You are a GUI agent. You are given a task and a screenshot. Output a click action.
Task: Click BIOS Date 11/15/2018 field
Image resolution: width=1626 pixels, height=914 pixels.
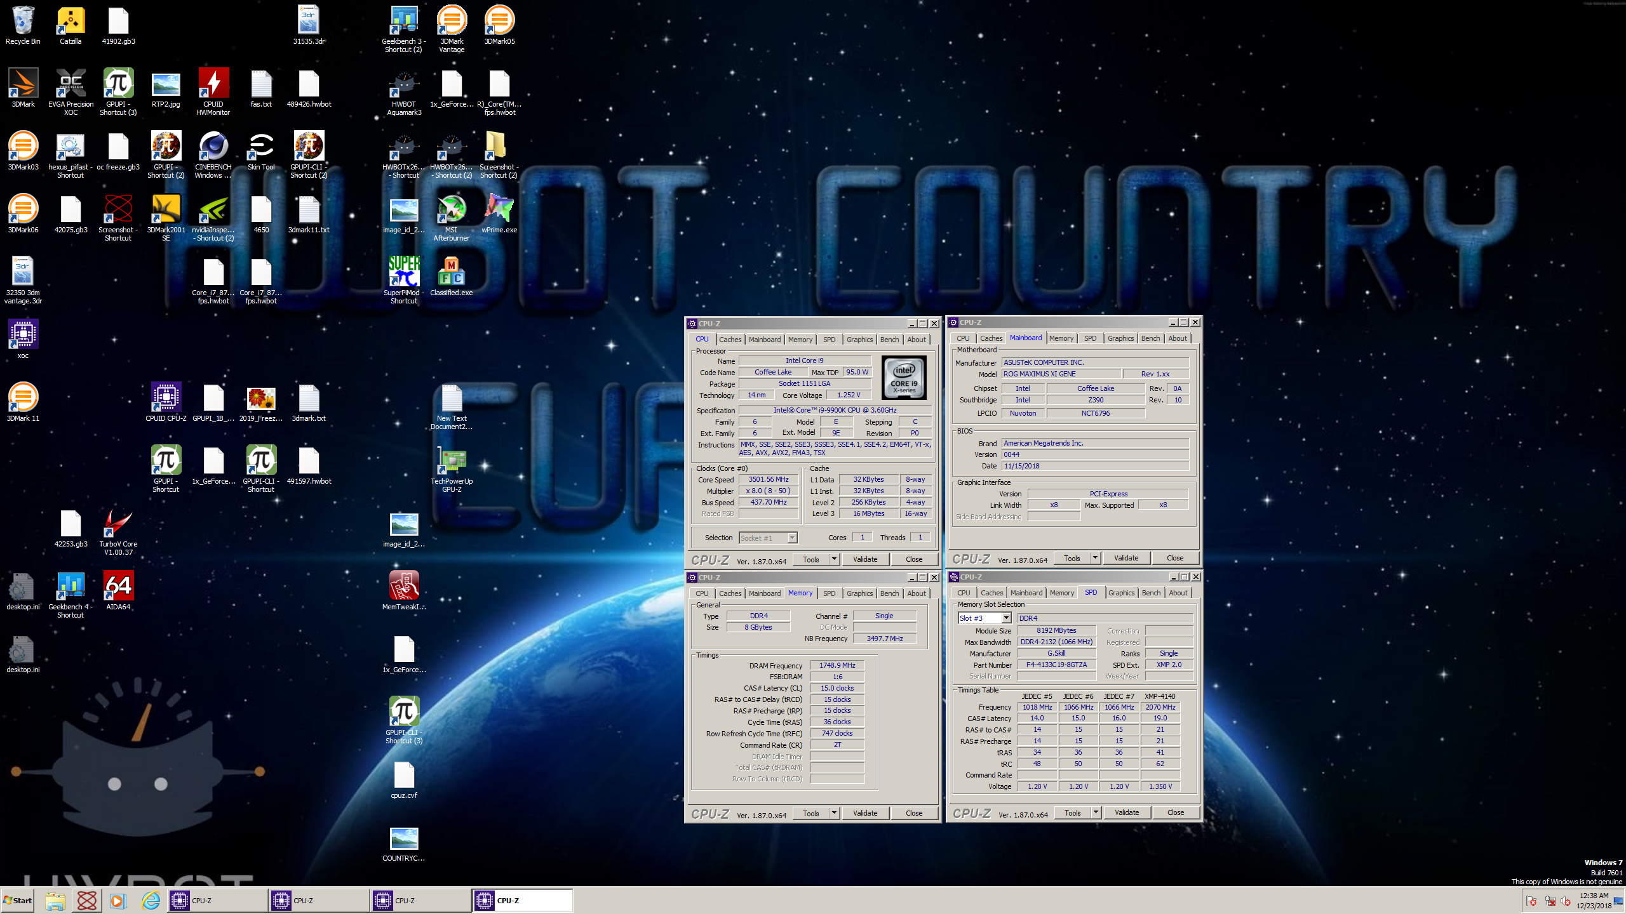1094,466
